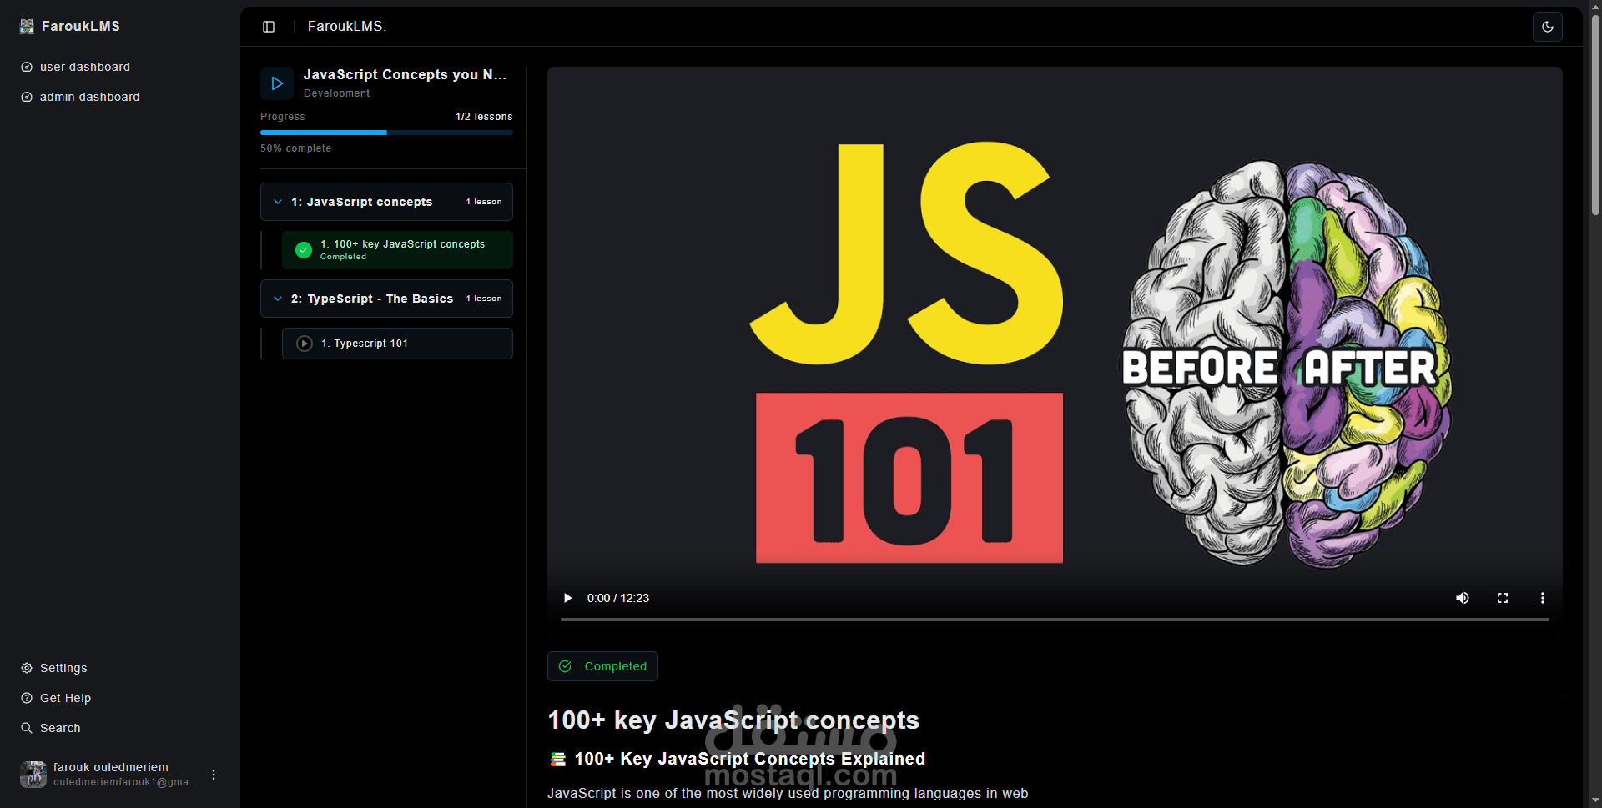Open the Typescript 101 lesson
The width and height of the screenshot is (1602, 808).
397,344
